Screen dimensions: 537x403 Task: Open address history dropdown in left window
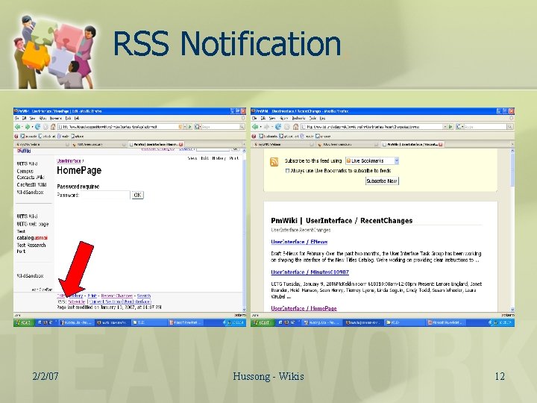[185, 127]
